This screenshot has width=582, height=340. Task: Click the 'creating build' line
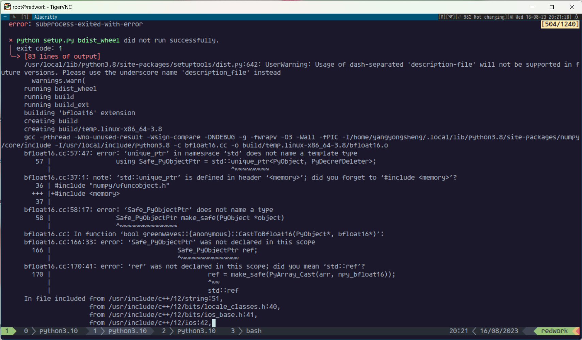pos(51,121)
